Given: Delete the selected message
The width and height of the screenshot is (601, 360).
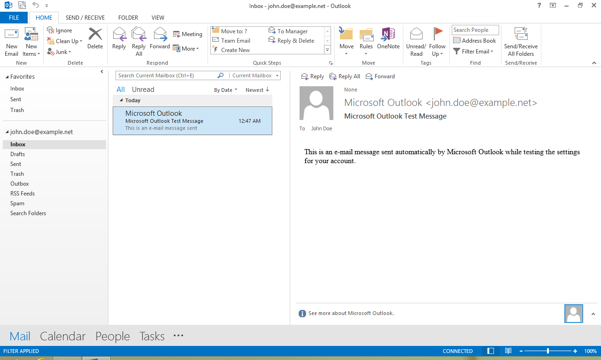Looking at the screenshot, I should tap(95, 38).
